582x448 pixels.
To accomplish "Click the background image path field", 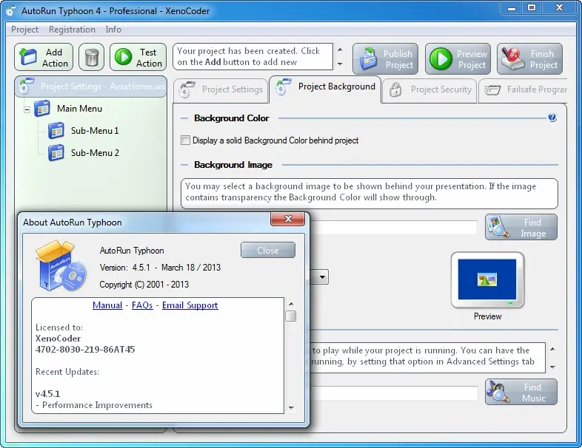I will (x=393, y=228).
